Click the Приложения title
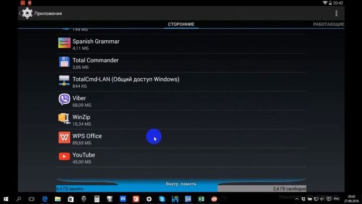Viewport: 362px width, 204px height. pyautogui.click(x=48, y=14)
